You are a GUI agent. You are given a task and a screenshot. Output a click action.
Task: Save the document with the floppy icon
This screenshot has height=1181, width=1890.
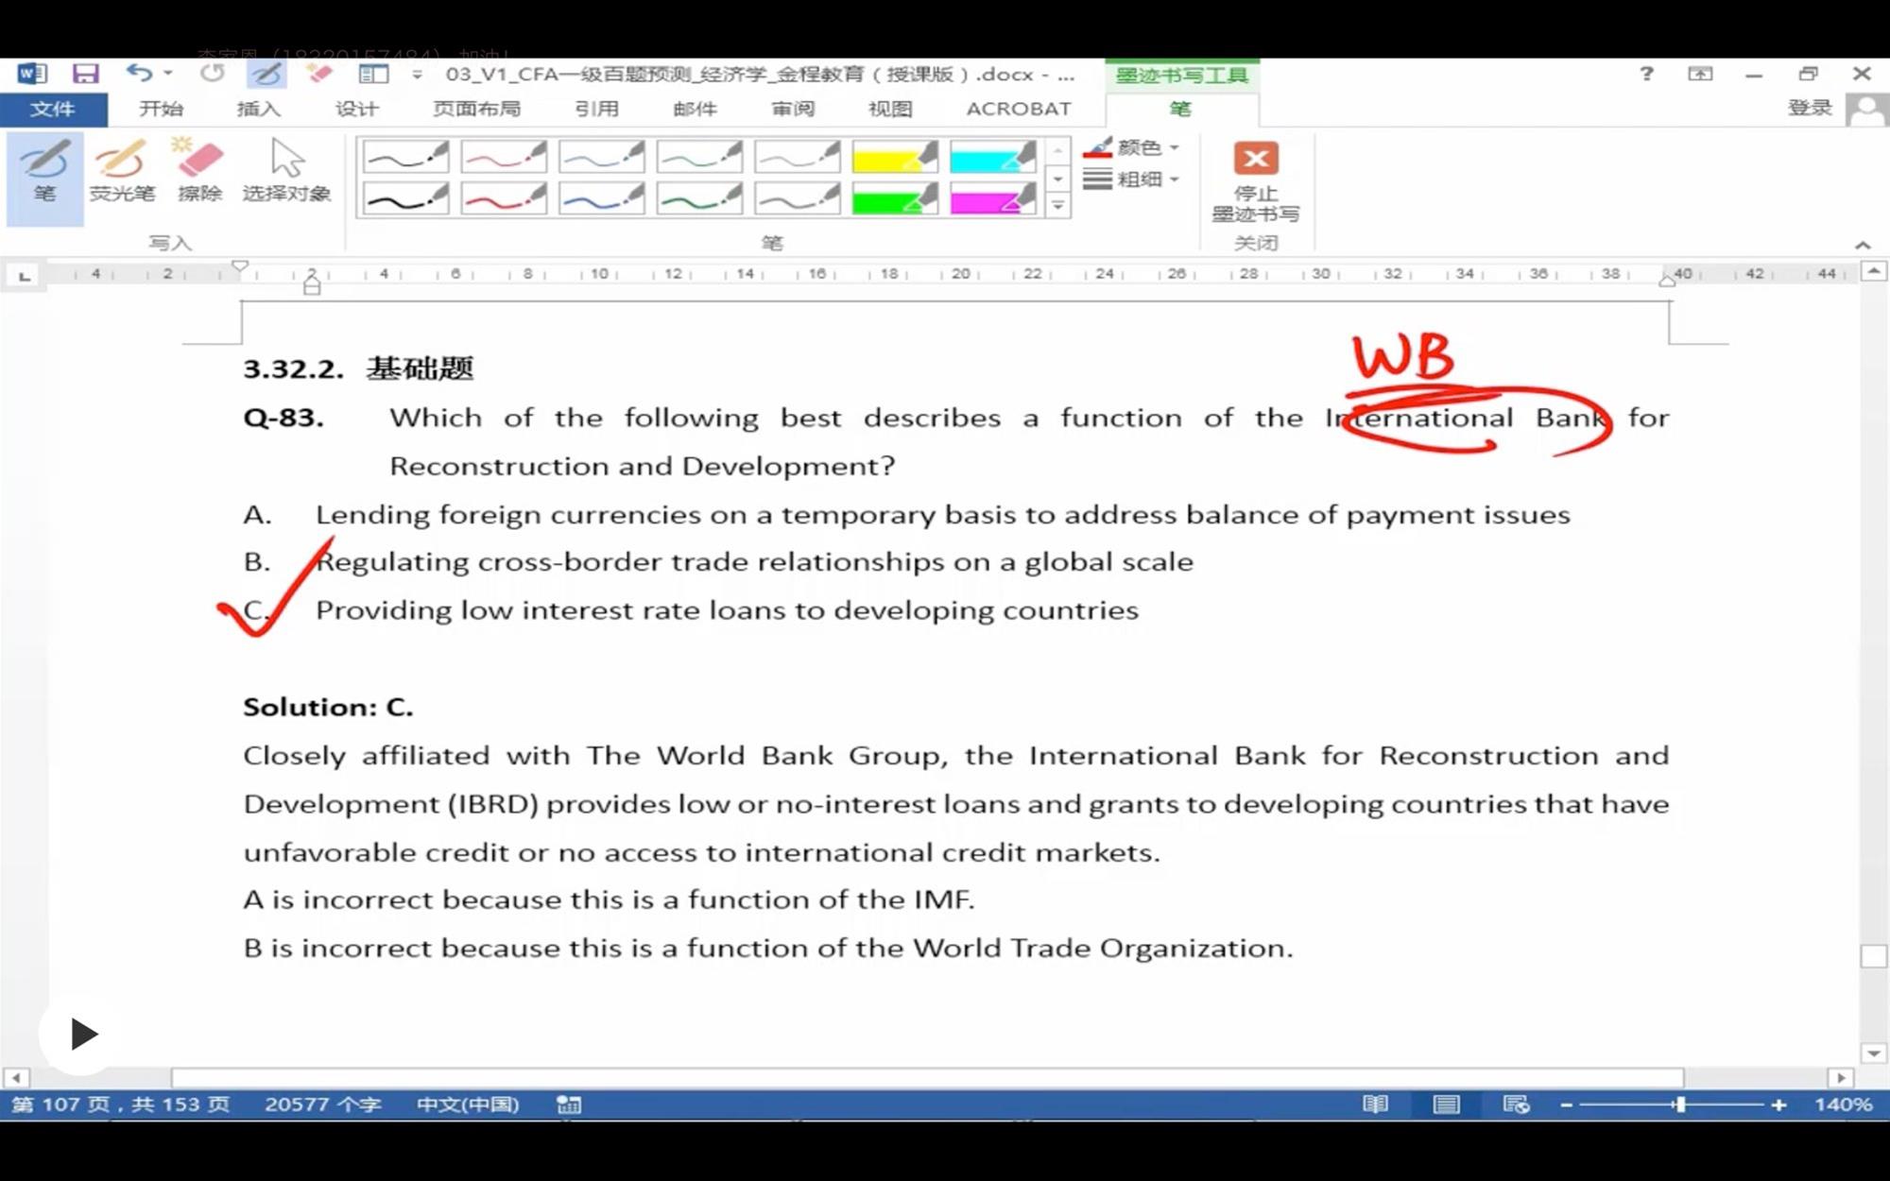(x=86, y=74)
